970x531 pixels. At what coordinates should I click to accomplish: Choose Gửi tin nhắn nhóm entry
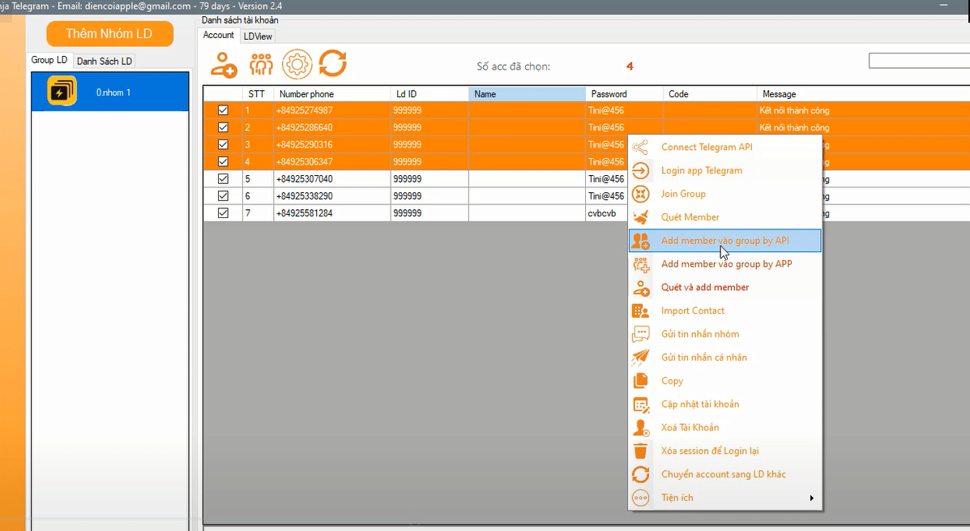coord(725,334)
